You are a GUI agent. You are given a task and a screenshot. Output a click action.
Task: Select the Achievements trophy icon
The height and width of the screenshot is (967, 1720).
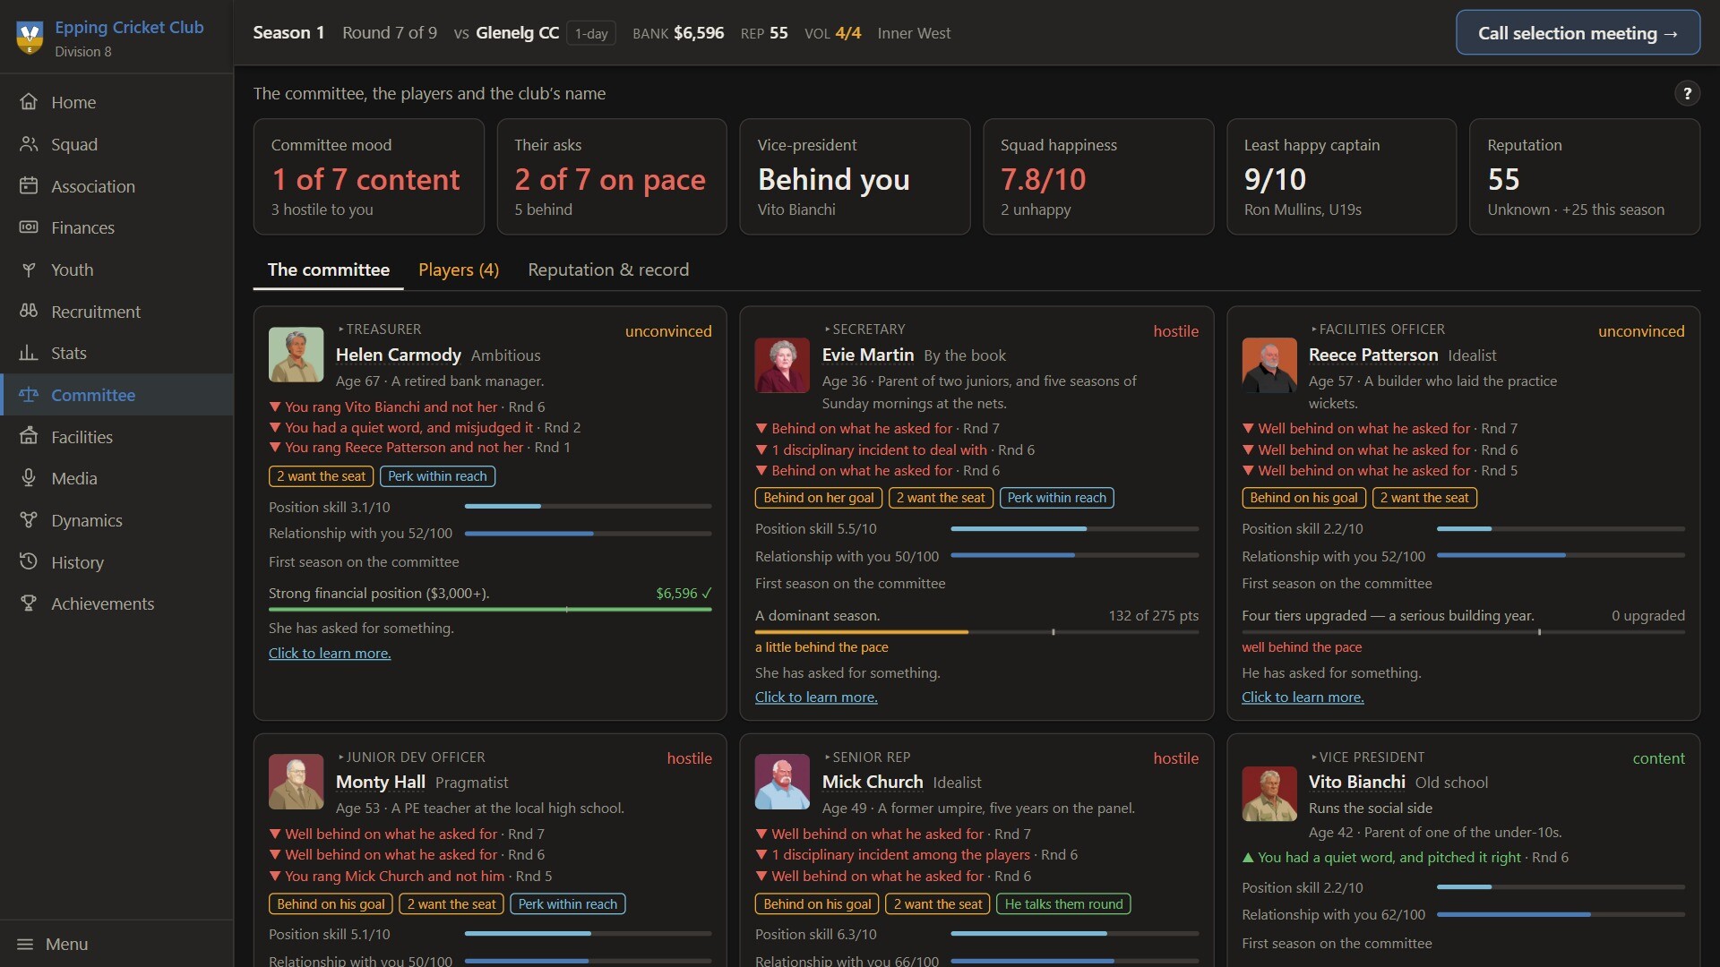pos(29,603)
